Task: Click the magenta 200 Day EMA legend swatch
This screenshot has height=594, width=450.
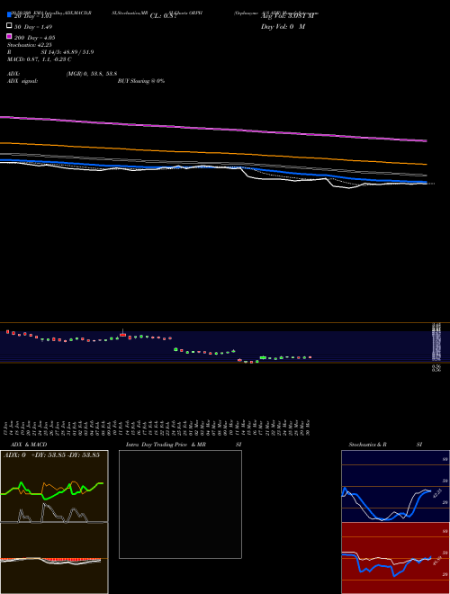Action: coord(9,36)
